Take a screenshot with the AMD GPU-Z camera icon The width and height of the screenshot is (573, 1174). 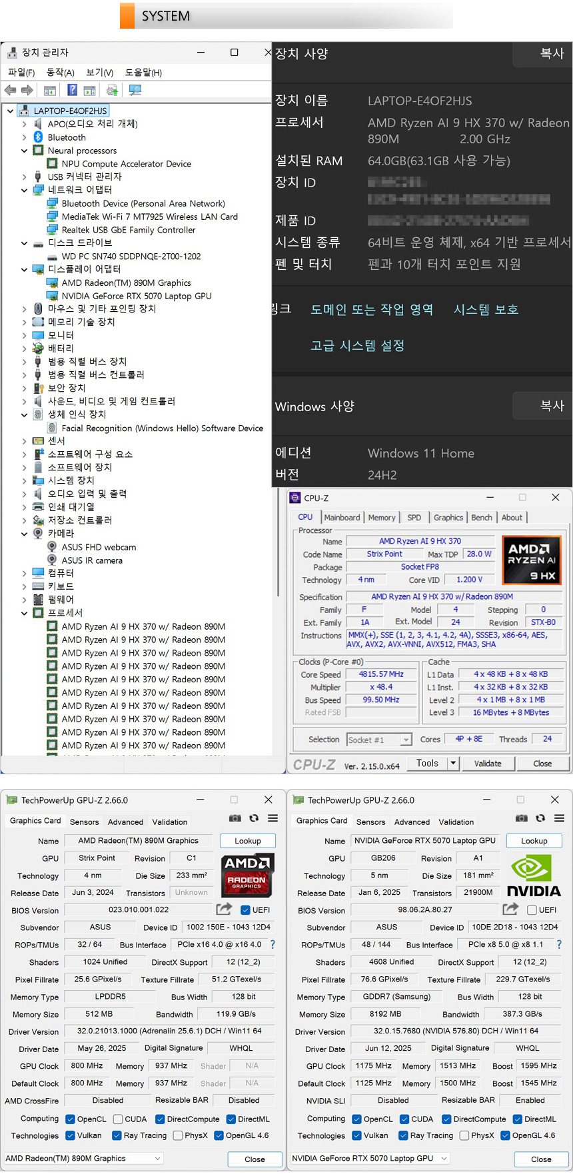[235, 818]
